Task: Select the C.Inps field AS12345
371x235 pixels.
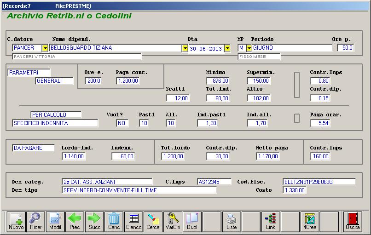Action: tap(214, 182)
